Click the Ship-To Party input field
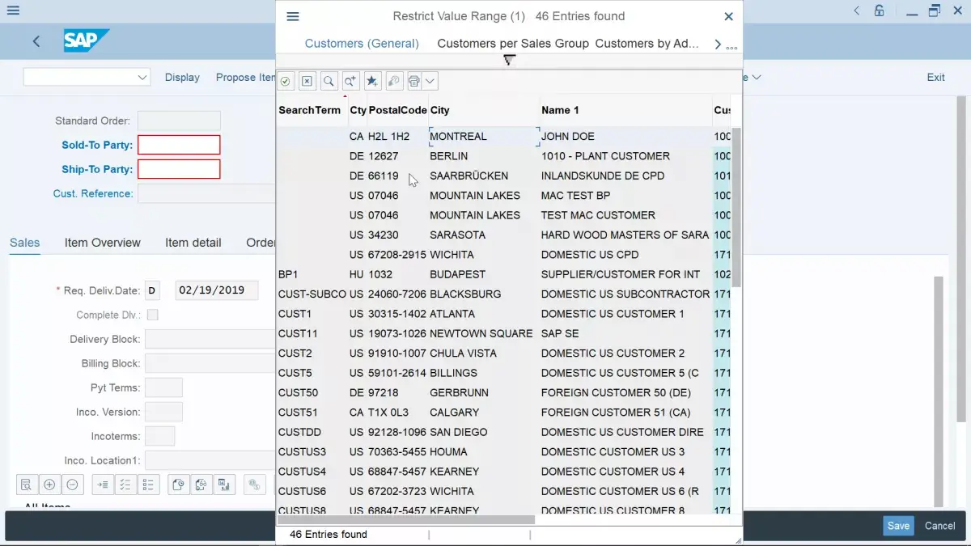 point(179,169)
